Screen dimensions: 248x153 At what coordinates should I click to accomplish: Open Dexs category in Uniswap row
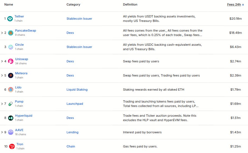click(70, 61)
